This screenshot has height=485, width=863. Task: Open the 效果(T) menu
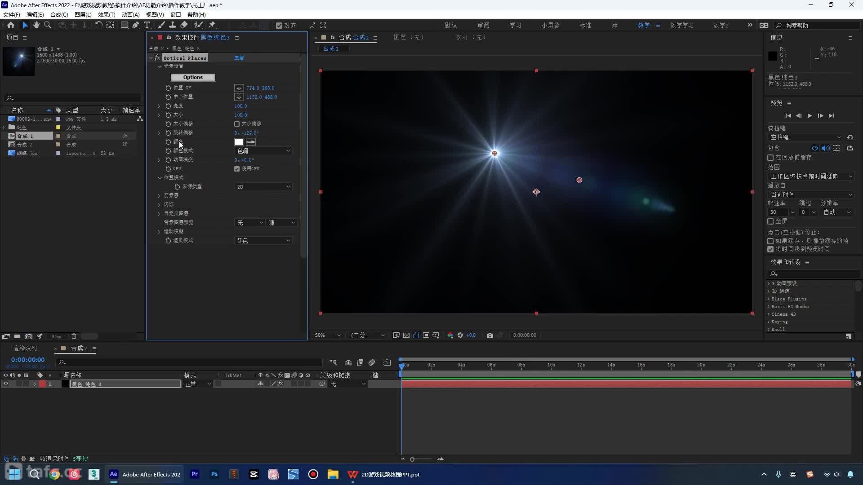[107, 14]
